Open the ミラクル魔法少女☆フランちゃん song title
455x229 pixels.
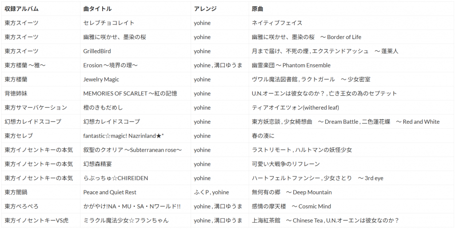tap(126, 221)
